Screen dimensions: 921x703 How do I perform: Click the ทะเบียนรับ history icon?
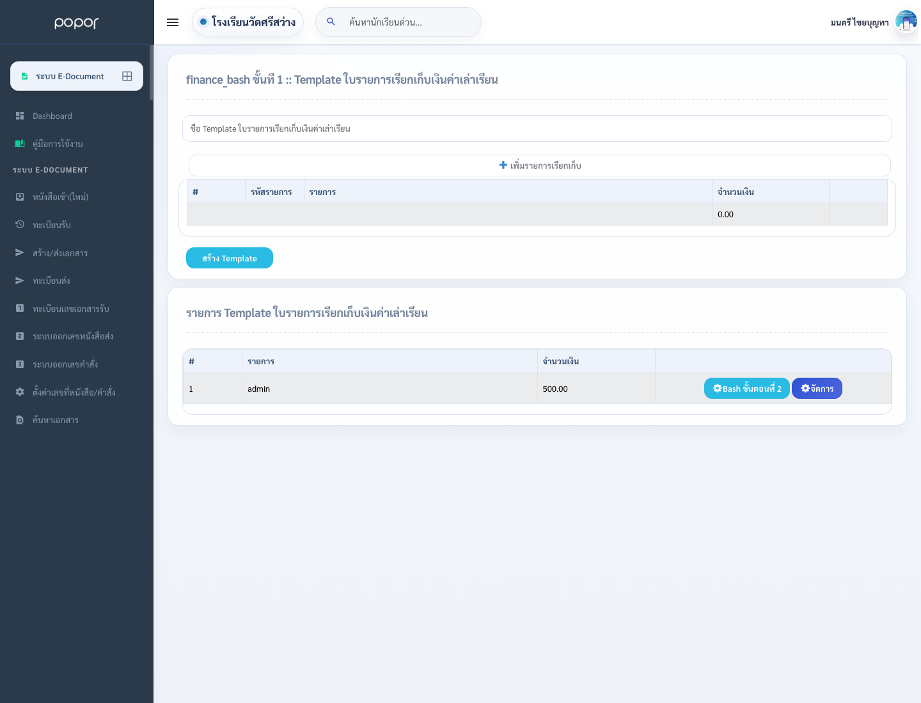click(x=20, y=224)
